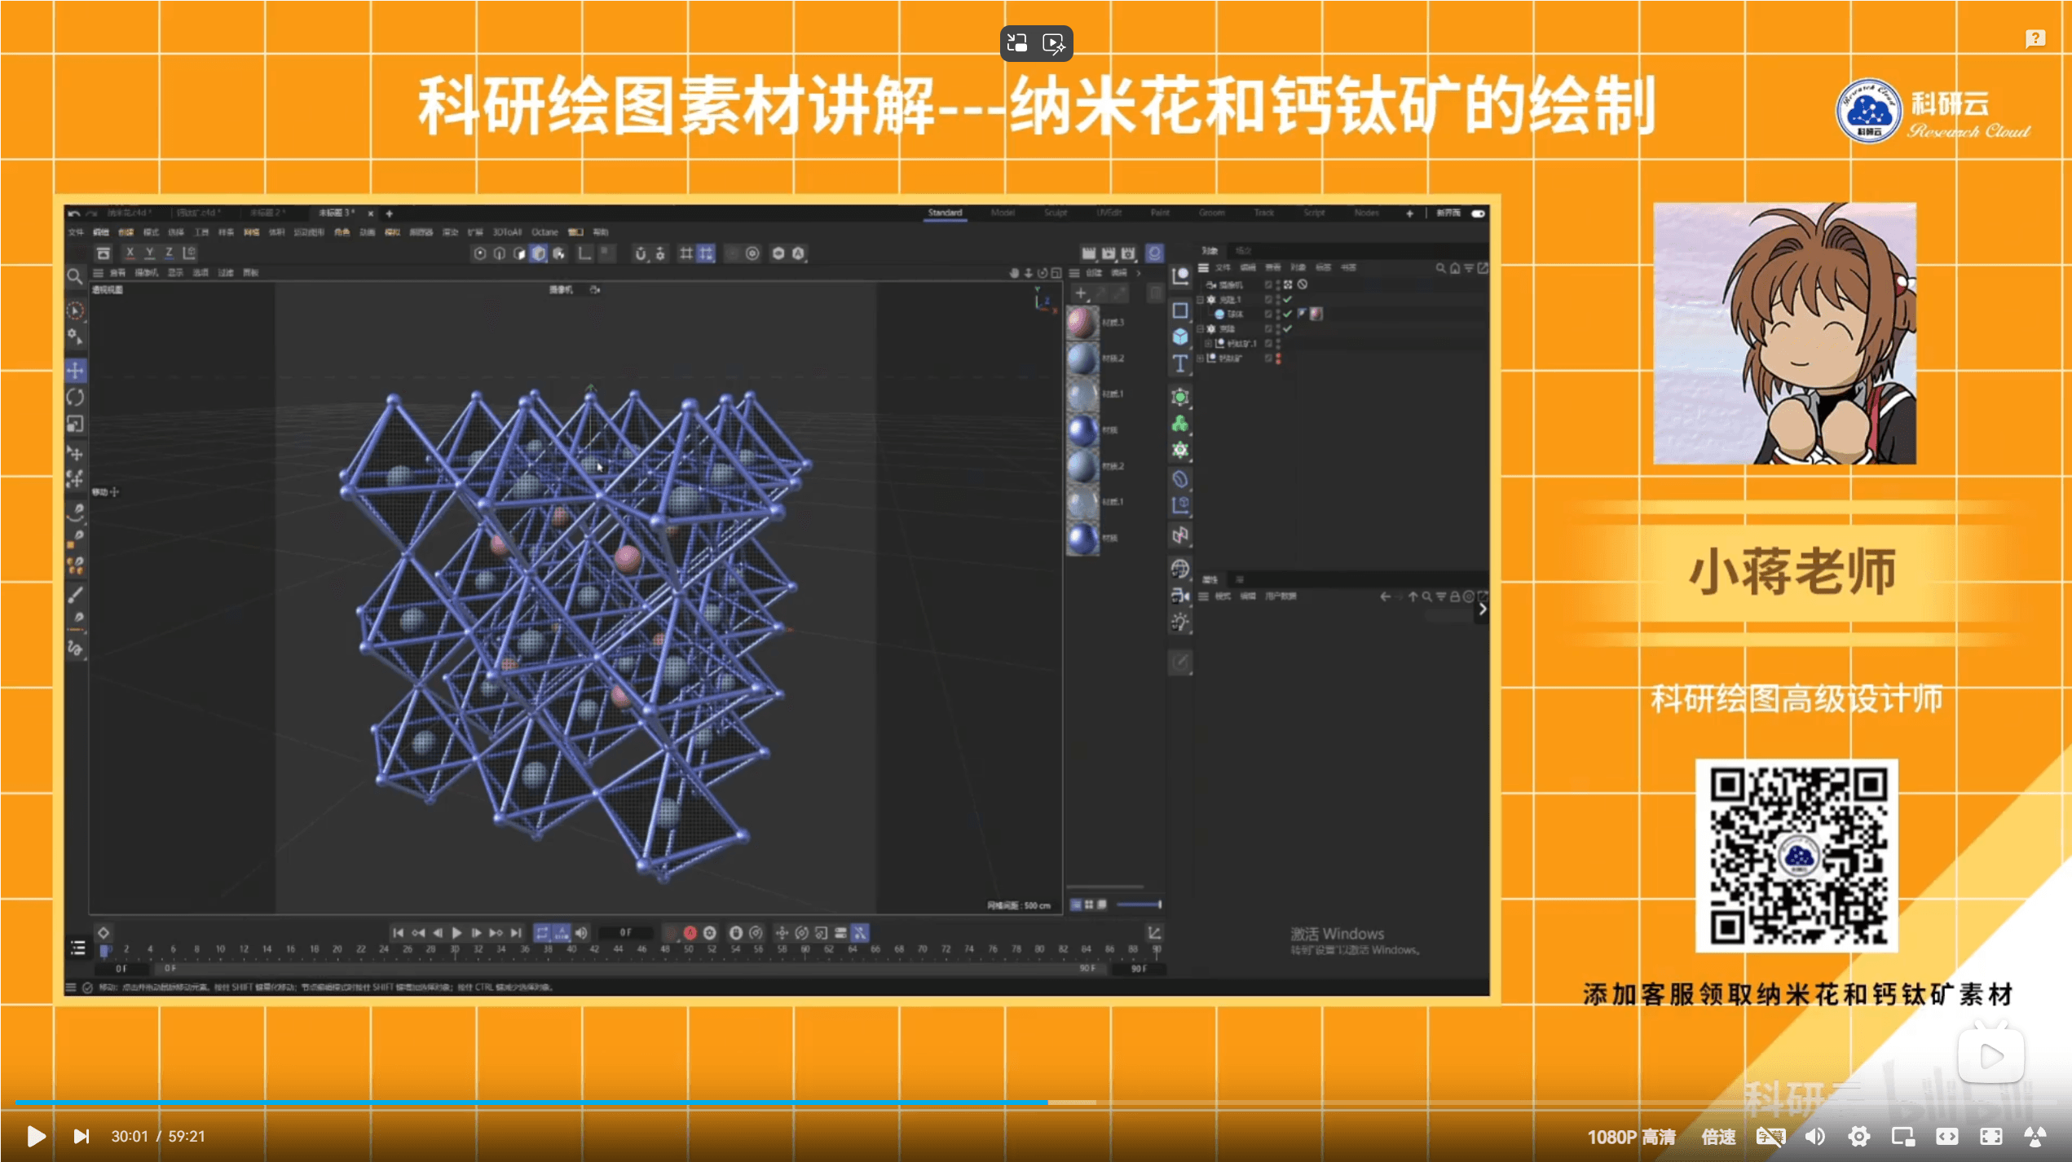Select the live selection tool
This screenshot has width=2072, height=1162.
(75, 310)
